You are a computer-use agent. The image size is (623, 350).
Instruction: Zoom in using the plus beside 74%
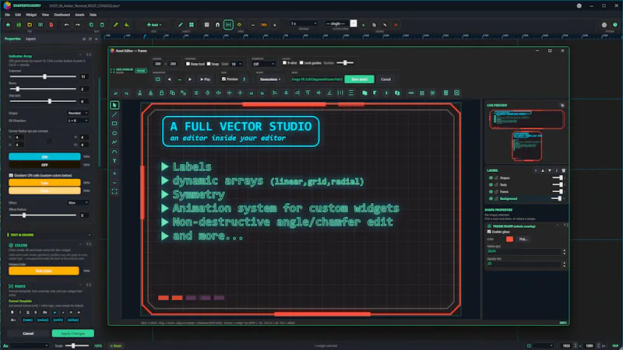pos(275,25)
